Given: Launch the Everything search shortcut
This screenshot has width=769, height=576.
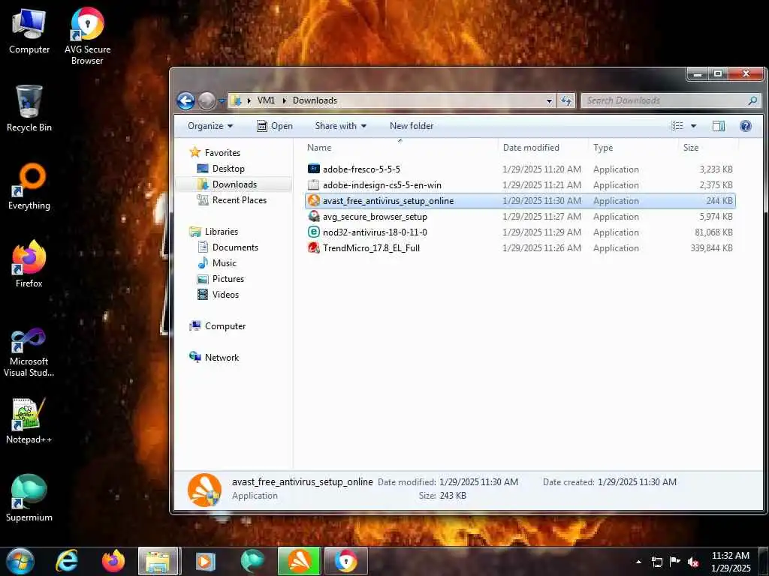Looking at the screenshot, I should 29,186.
